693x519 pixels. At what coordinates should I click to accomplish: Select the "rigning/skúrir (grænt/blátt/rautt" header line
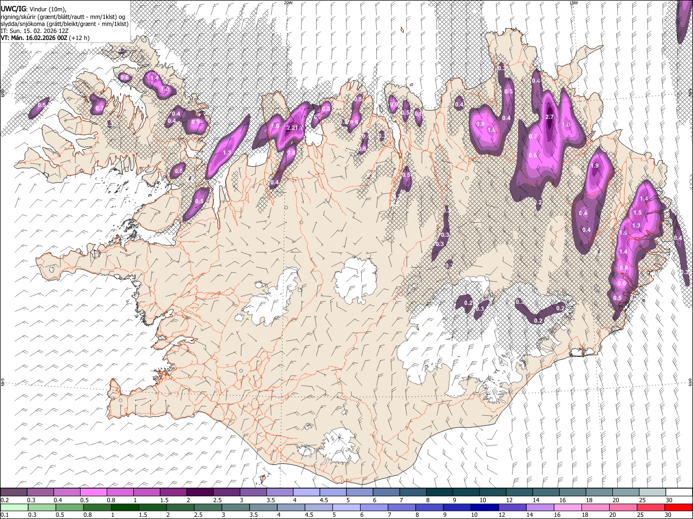tap(62, 16)
